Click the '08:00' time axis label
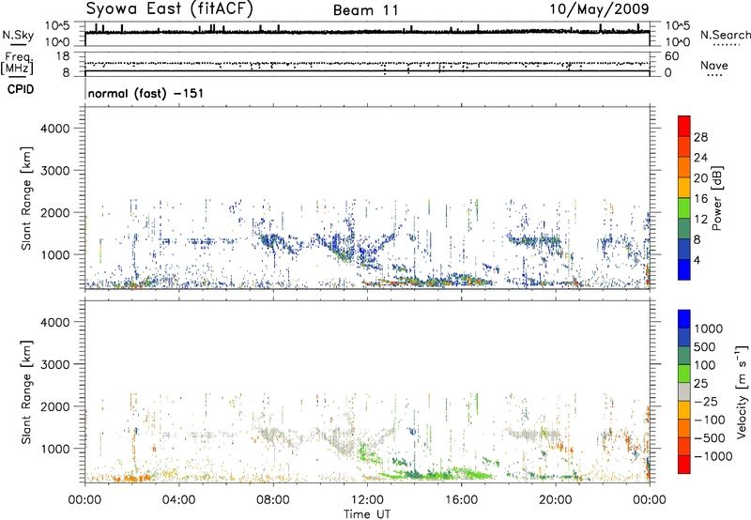Viewport: 751px width, 520px height. [x=273, y=500]
